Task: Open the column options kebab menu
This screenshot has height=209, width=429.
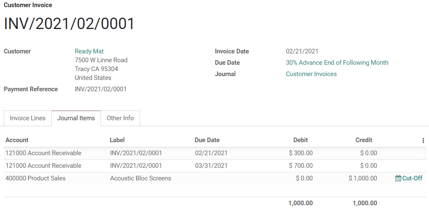Action: tap(423, 140)
